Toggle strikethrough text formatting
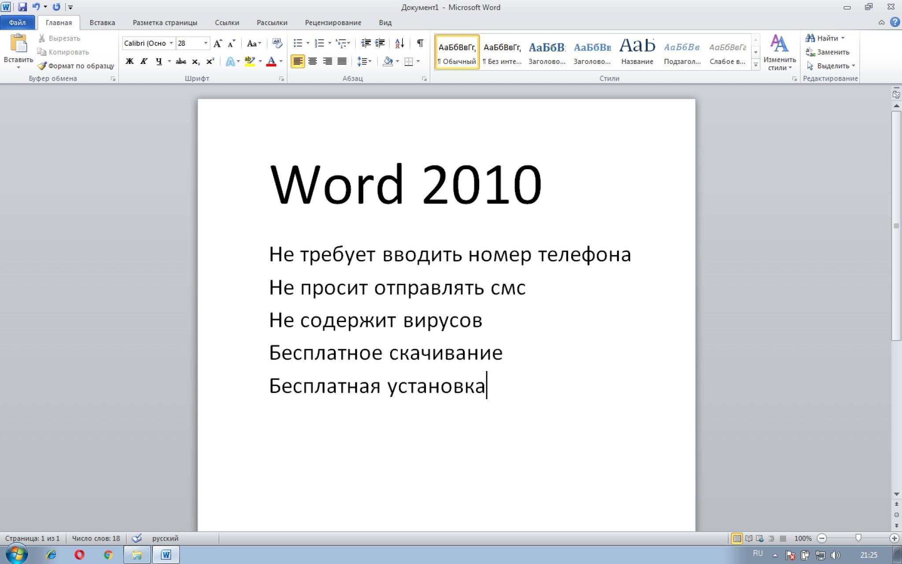 coord(181,62)
